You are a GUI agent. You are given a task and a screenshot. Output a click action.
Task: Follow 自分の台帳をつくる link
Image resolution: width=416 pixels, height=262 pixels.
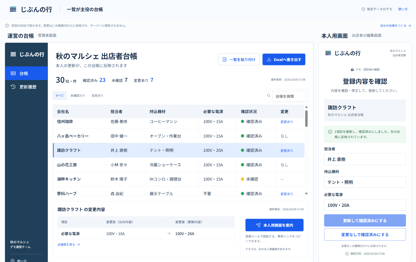coord(396,26)
